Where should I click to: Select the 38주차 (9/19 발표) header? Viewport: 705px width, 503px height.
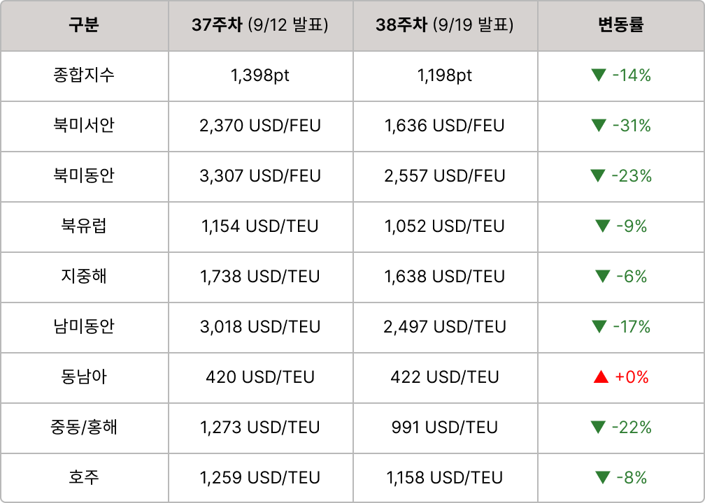click(445, 25)
